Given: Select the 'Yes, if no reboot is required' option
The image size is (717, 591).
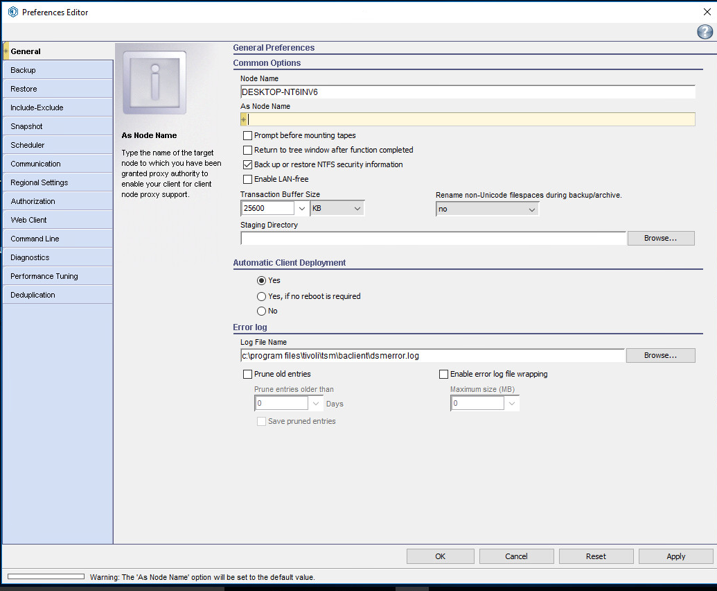Looking at the screenshot, I should (262, 296).
